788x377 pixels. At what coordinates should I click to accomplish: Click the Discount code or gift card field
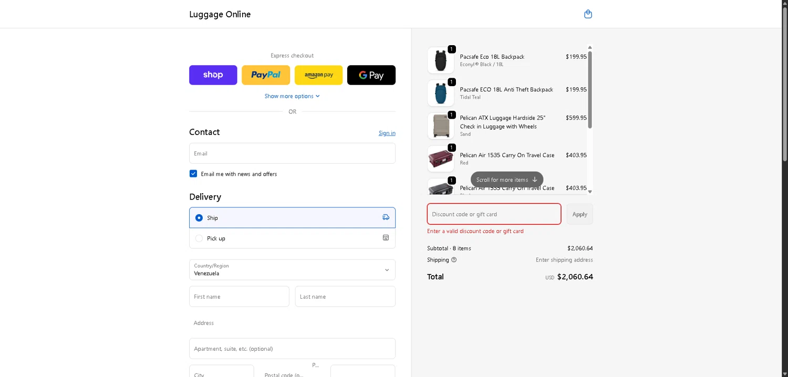click(x=494, y=214)
